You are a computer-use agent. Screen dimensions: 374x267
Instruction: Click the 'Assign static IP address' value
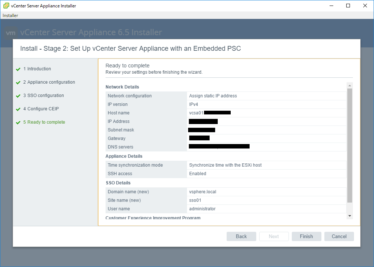[213, 96]
